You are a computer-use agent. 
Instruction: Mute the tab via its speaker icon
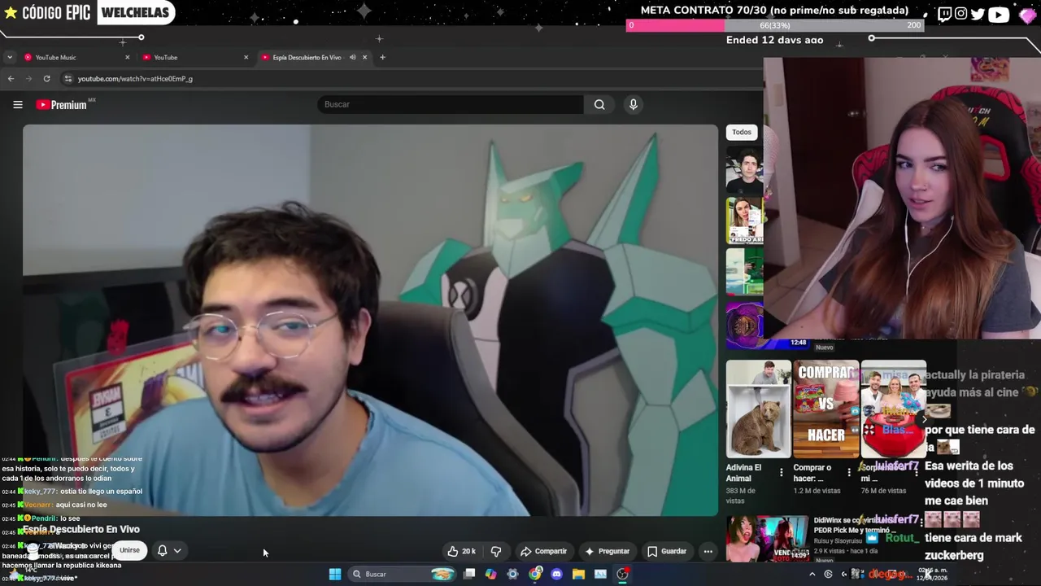coord(352,57)
